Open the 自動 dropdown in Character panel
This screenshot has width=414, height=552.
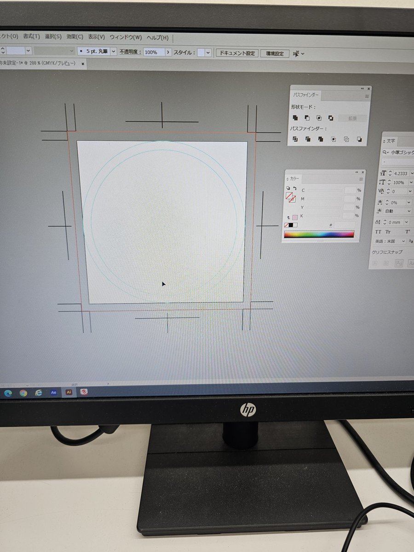[x=409, y=211]
